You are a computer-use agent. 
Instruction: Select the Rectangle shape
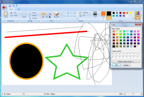[x=75, y=13]
